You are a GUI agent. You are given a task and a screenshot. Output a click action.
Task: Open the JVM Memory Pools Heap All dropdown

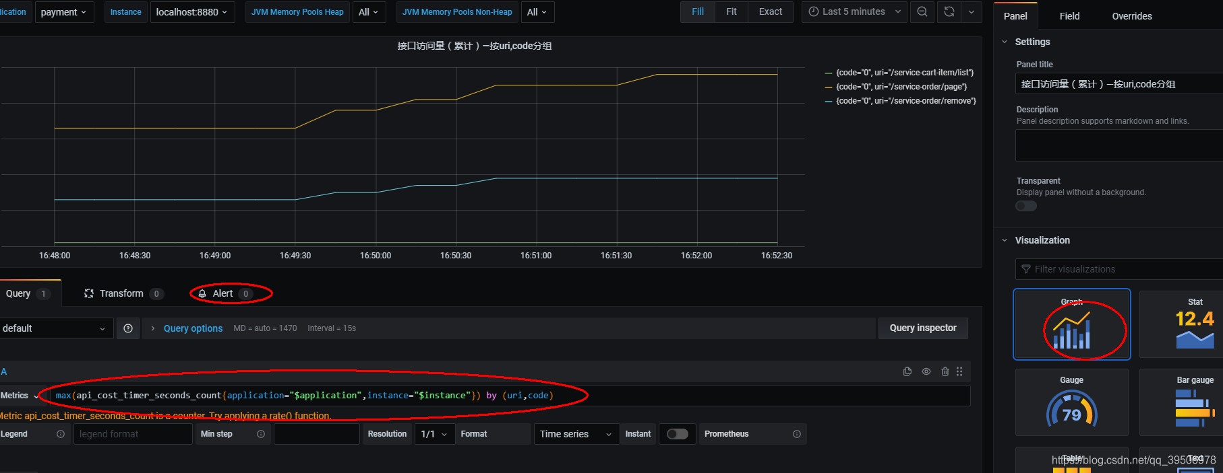click(369, 12)
